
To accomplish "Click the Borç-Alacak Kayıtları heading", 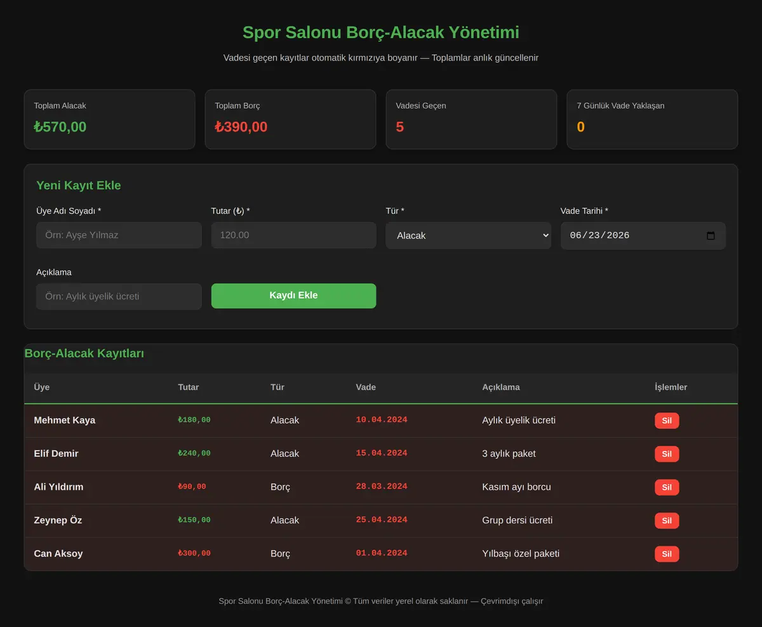I will 84,353.
